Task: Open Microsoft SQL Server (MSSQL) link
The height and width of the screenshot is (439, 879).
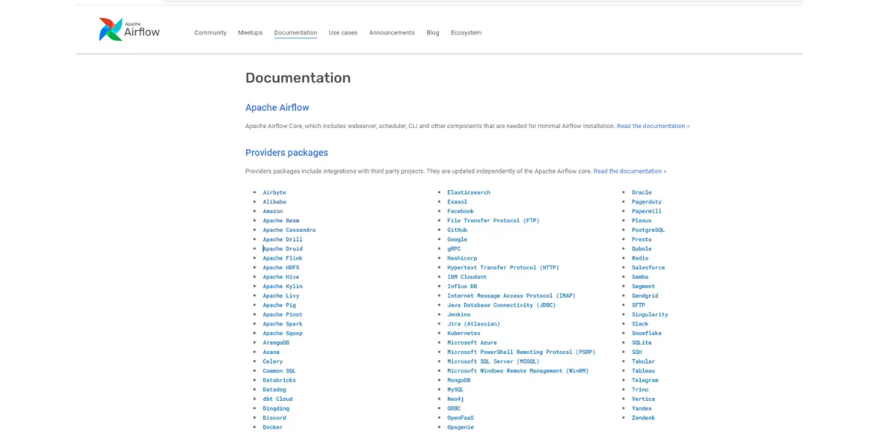Action: tap(494, 361)
